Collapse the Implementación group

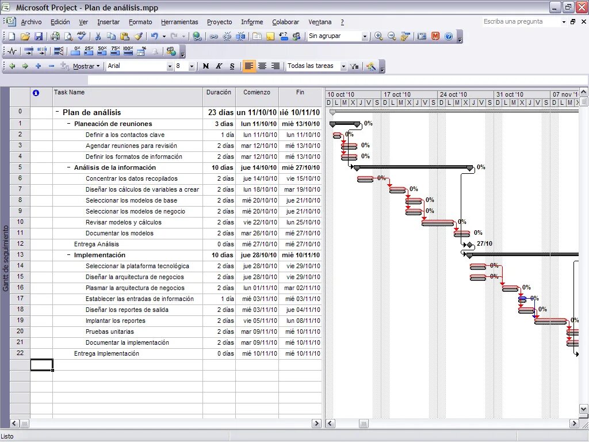click(69, 254)
